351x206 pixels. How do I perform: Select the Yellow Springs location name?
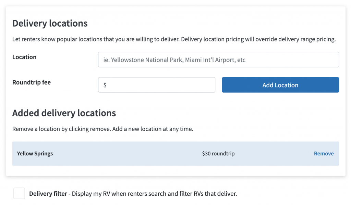pyautogui.click(x=35, y=154)
